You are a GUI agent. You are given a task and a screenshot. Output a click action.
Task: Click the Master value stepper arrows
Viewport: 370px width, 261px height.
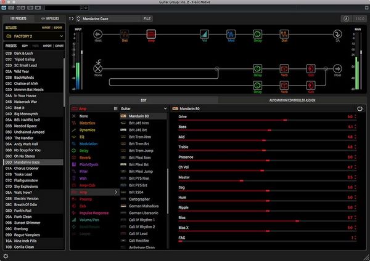point(355,177)
